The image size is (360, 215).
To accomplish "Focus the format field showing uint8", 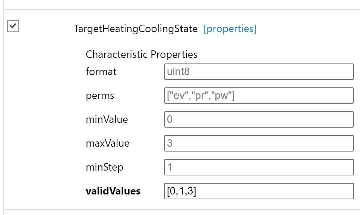I will pos(259,72).
